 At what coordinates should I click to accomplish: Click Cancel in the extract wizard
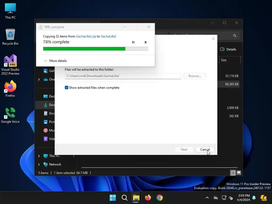point(205,150)
